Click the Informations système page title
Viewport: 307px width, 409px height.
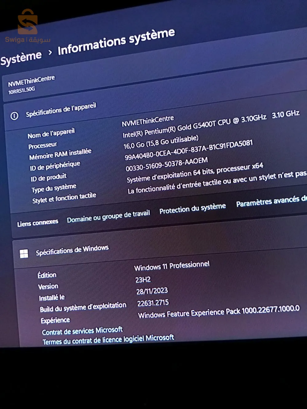(116, 41)
